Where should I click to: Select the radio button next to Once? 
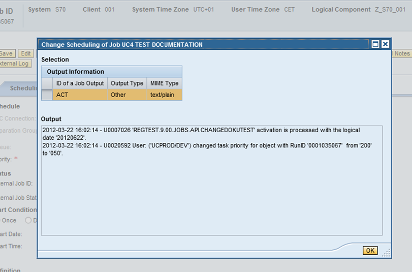click(x=29, y=220)
